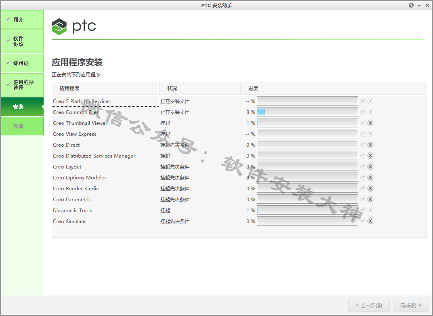Click the 应用程序 column header

coord(105,88)
